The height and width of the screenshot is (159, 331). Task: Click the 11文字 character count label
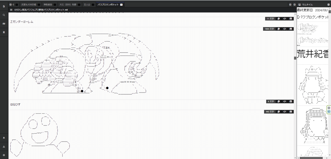click(x=270, y=19)
